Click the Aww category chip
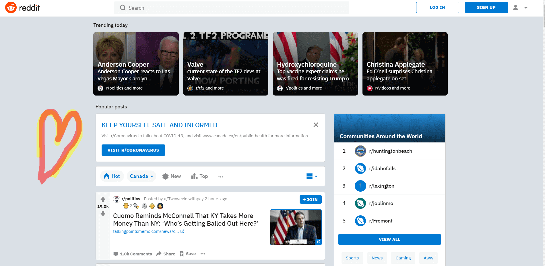Screen dimensions: 545x266 [x=428, y=258]
